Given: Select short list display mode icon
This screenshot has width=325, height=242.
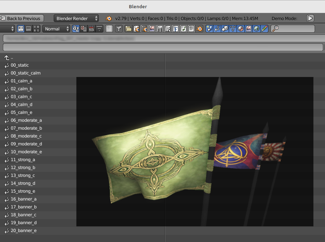Looking at the screenshot, I should pyautogui.click(x=21, y=29).
